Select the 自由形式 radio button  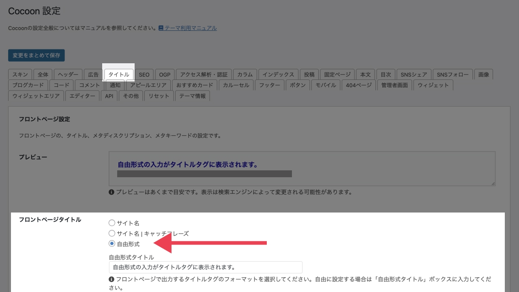112,244
